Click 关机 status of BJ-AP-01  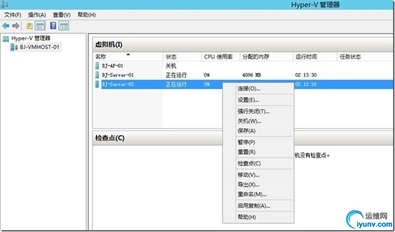click(171, 66)
